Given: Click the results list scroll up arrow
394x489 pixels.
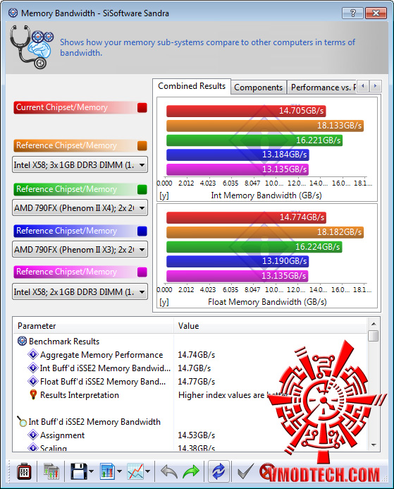Looking at the screenshot, I should pyautogui.click(x=374, y=324).
